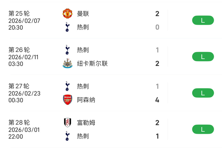Select the 第 25 轮 round label
Viewport: 222px width, 149px height.
tap(19, 14)
